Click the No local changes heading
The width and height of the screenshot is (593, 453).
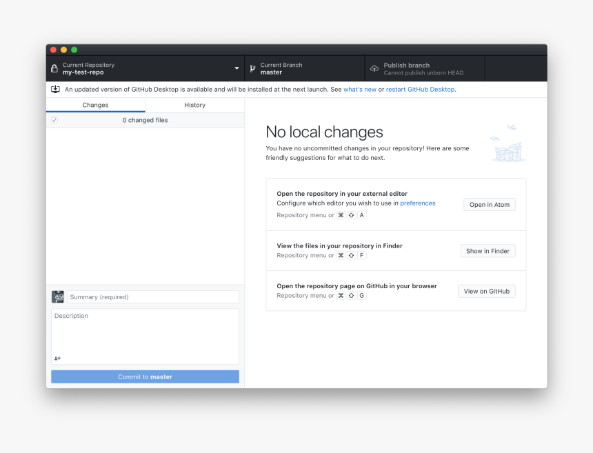[x=325, y=132]
